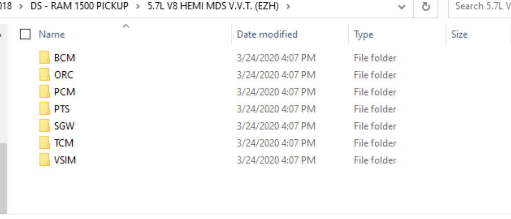
Task: Select the VSIM folder name
Action: (x=65, y=161)
